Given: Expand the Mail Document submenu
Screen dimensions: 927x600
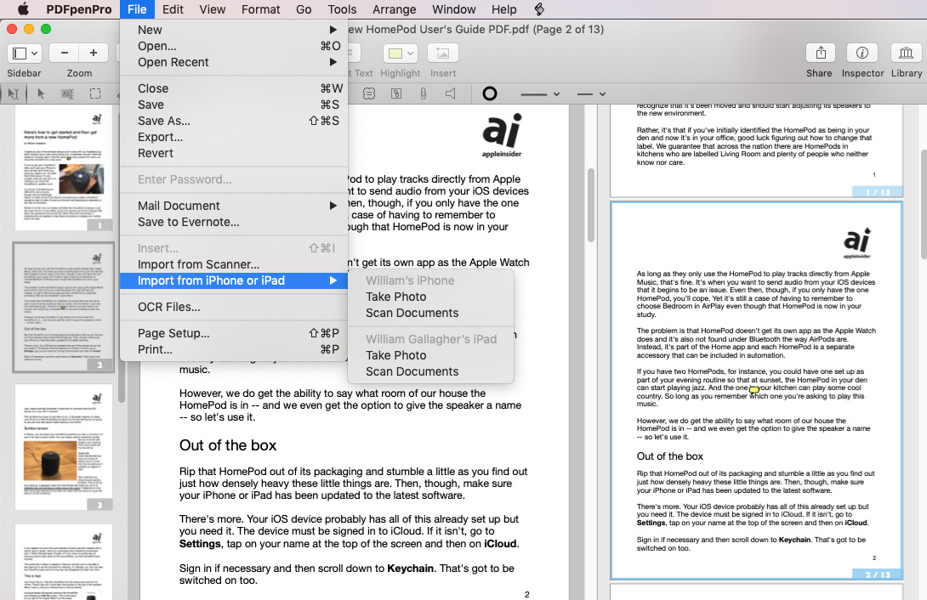Looking at the screenshot, I should coord(234,206).
